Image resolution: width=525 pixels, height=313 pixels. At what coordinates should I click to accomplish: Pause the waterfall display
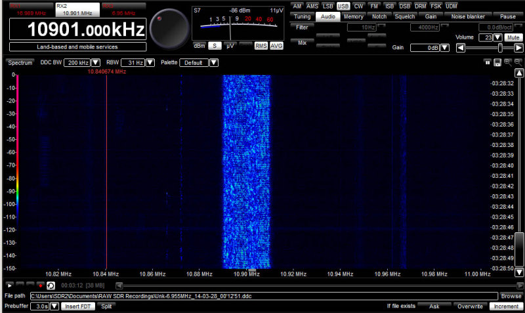coord(487,62)
